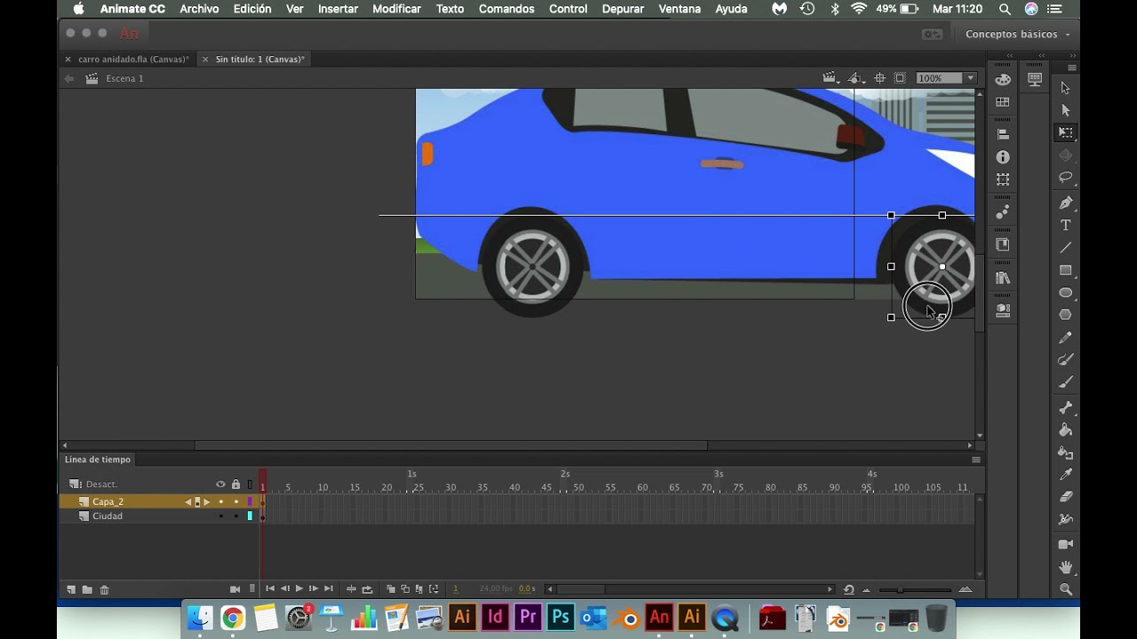Select the Hand tool
Viewport: 1137px width, 639px height.
(1065, 567)
